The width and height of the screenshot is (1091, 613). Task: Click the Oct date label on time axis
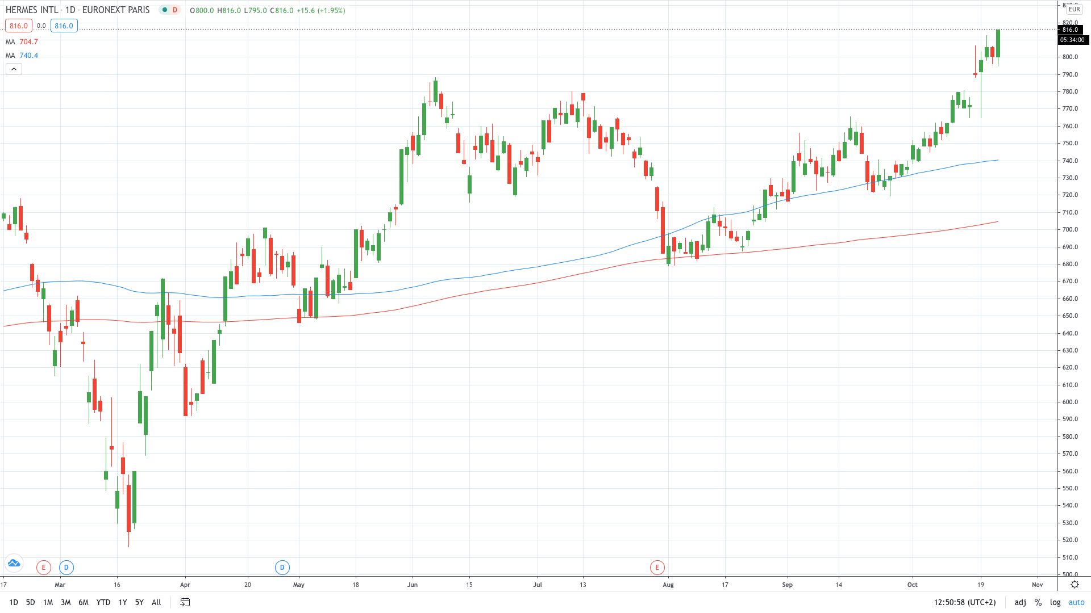[913, 585]
